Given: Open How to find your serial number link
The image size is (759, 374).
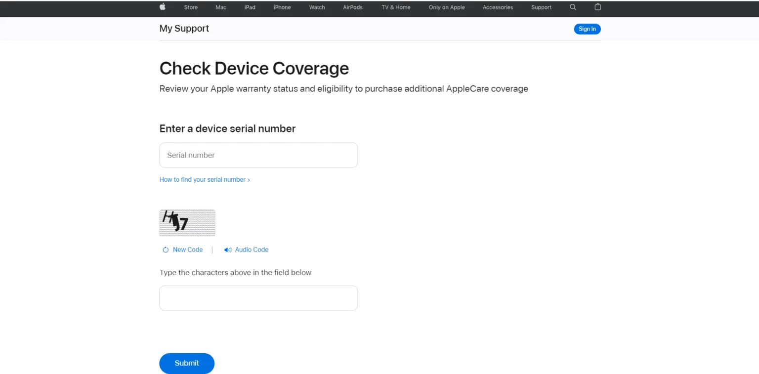Looking at the screenshot, I should tap(205, 180).
